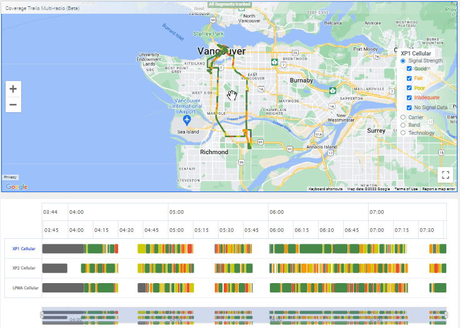Image resolution: width=460 pixels, height=328 pixels.
Task: Open Keyboard shortcuts link on map
Action: coord(326,188)
